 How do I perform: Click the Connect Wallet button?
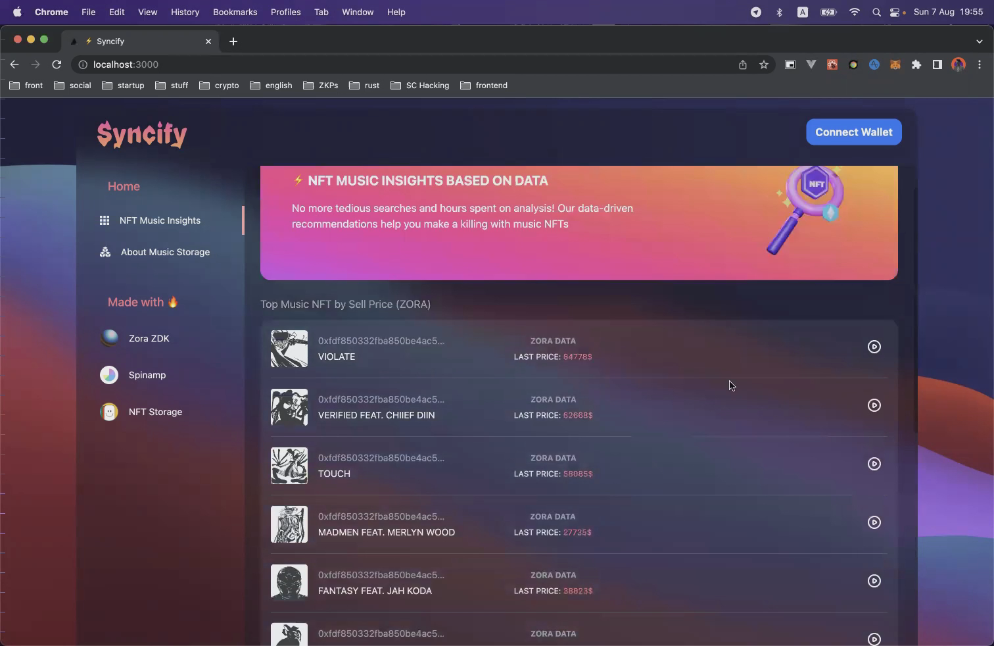click(x=853, y=132)
